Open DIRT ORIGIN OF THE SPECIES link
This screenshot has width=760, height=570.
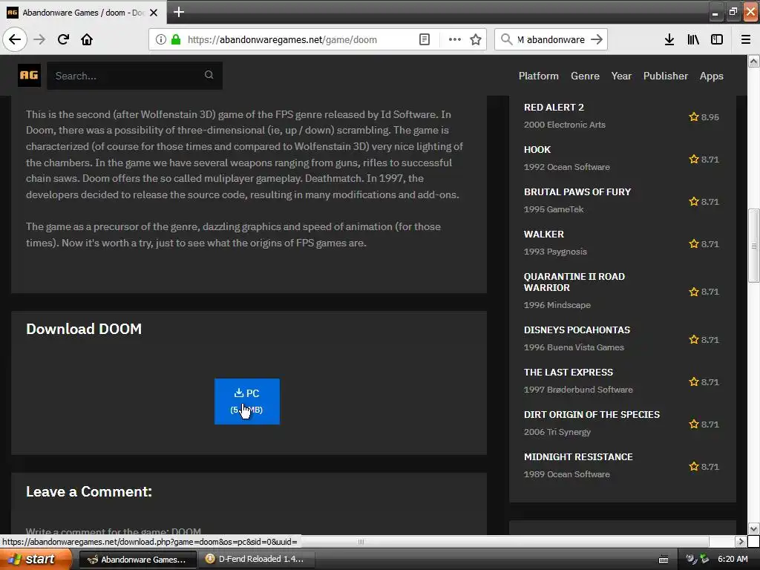pyautogui.click(x=592, y=414)
